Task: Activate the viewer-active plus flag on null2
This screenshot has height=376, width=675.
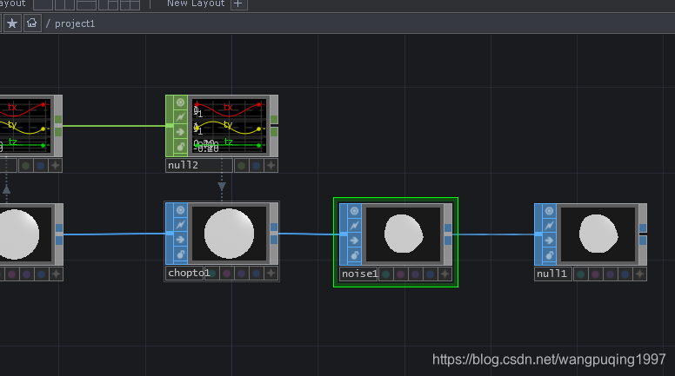Action: point(271,166)
